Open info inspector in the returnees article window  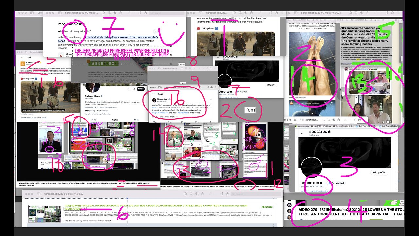coord(234,13)
